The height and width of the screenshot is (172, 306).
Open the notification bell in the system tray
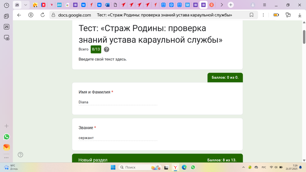click(x=301, y=167)
